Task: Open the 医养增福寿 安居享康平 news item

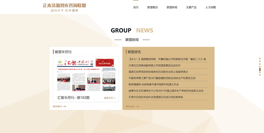Action: pyautogui.click(x=153, y=84)
